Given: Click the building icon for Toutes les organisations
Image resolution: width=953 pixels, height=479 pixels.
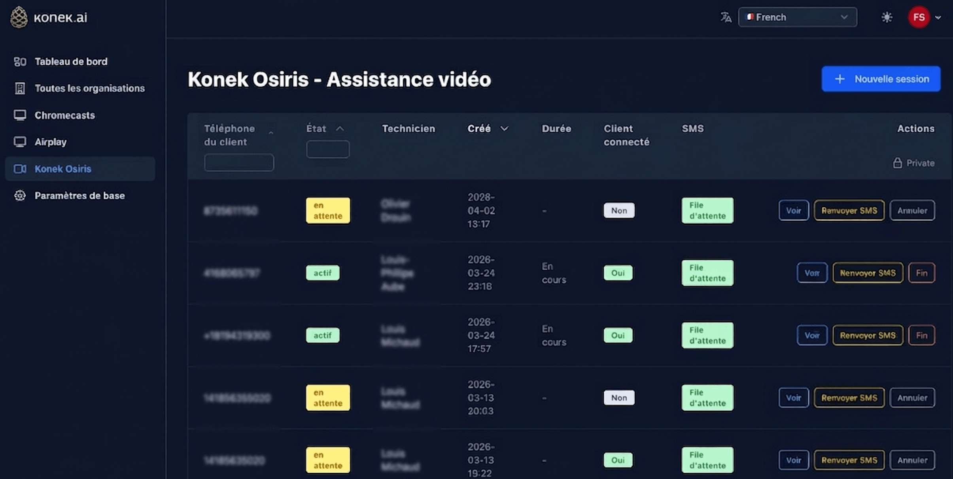Looking at the screenshot, I should tap(20, 88).
